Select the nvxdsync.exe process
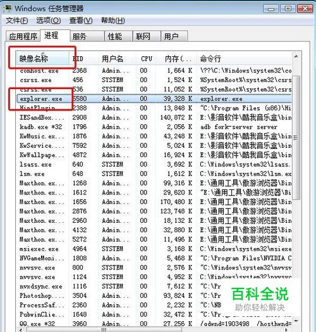This screenshot has width=316, height=332. 154,287
